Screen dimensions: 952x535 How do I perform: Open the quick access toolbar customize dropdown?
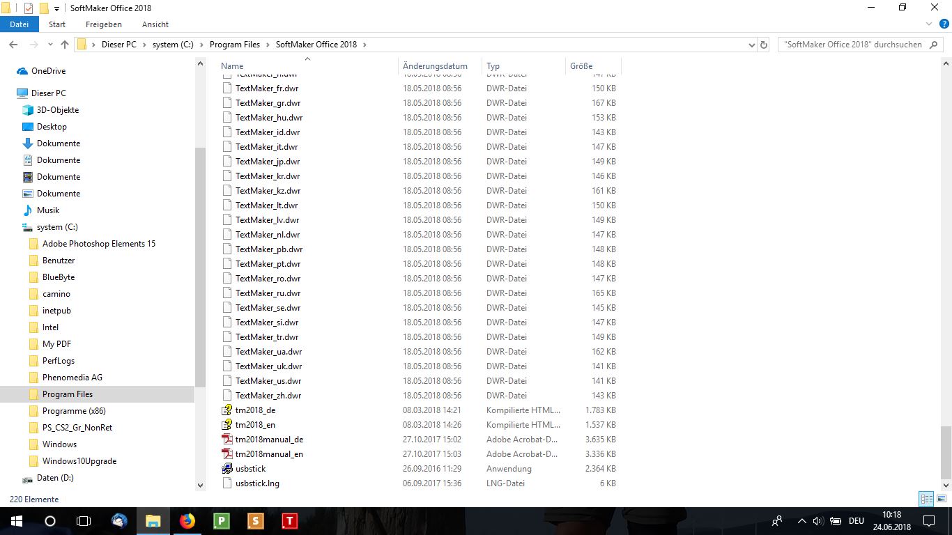[x=56, y=8]
